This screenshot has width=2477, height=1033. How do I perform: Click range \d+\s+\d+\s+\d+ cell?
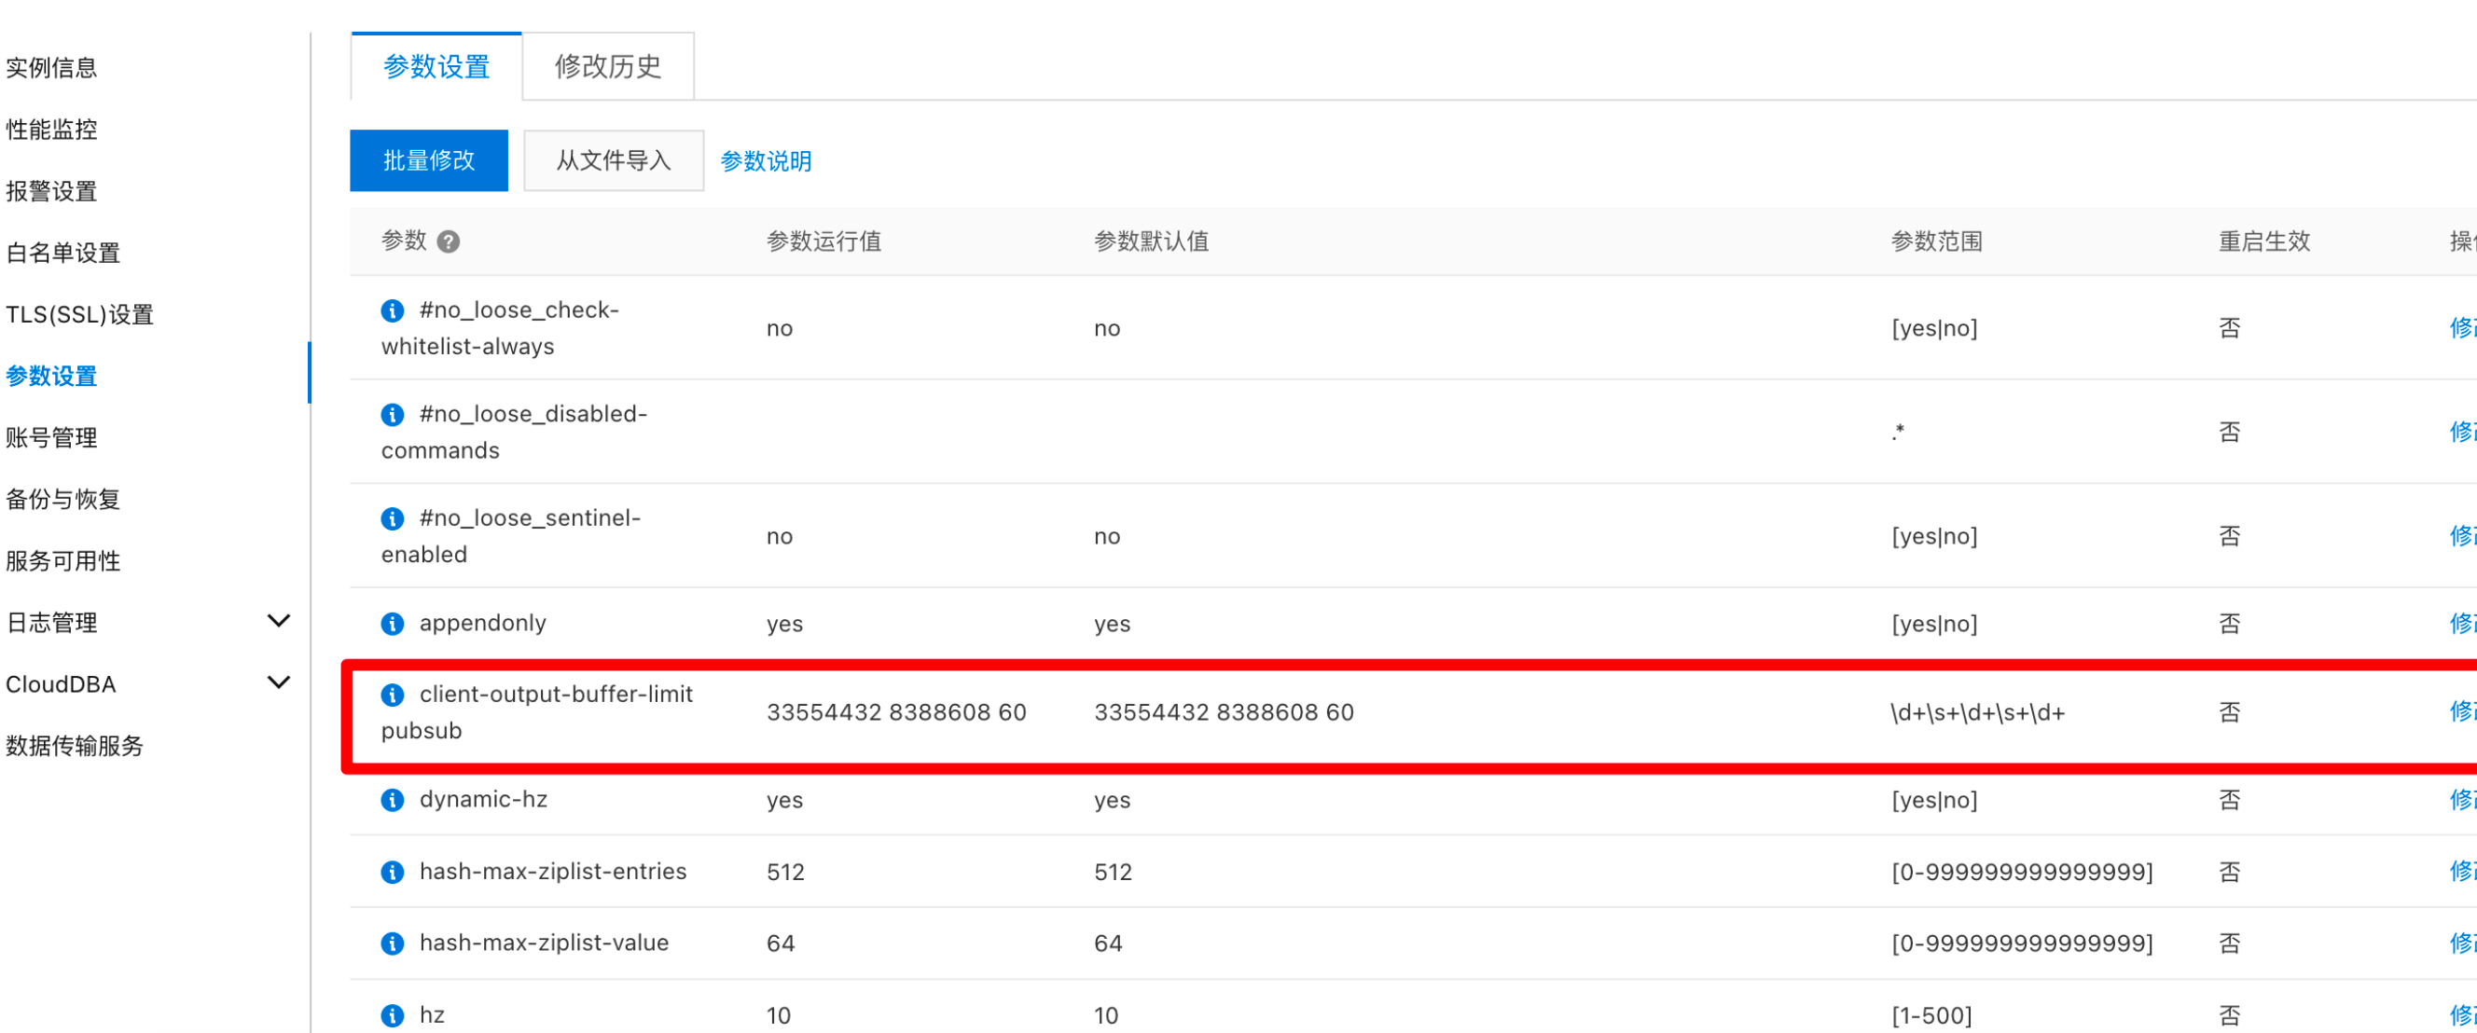1978,713
